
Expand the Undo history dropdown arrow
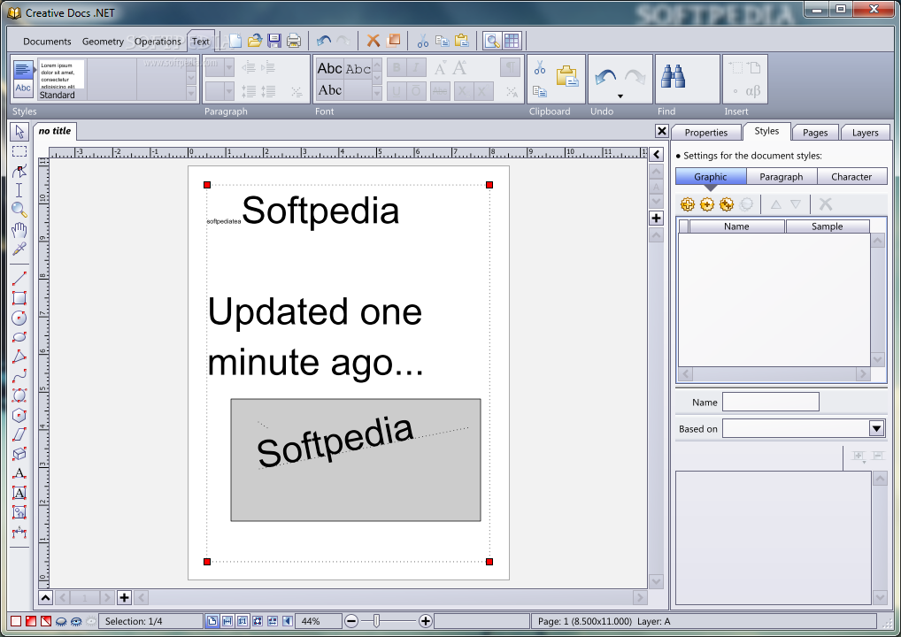click(620, 96)
